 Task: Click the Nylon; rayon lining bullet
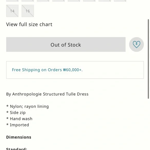(x=27, y=106)
